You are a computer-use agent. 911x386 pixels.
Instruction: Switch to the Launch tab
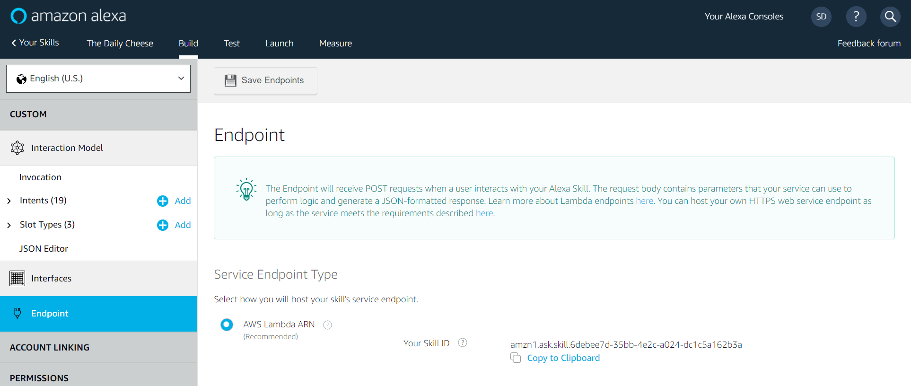[x=279, y=44]
